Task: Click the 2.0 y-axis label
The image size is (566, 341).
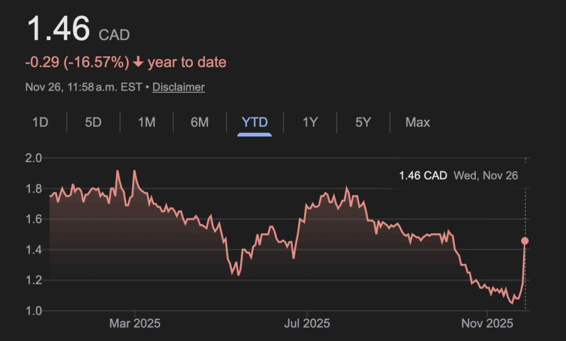Action: tap(34, 159)
